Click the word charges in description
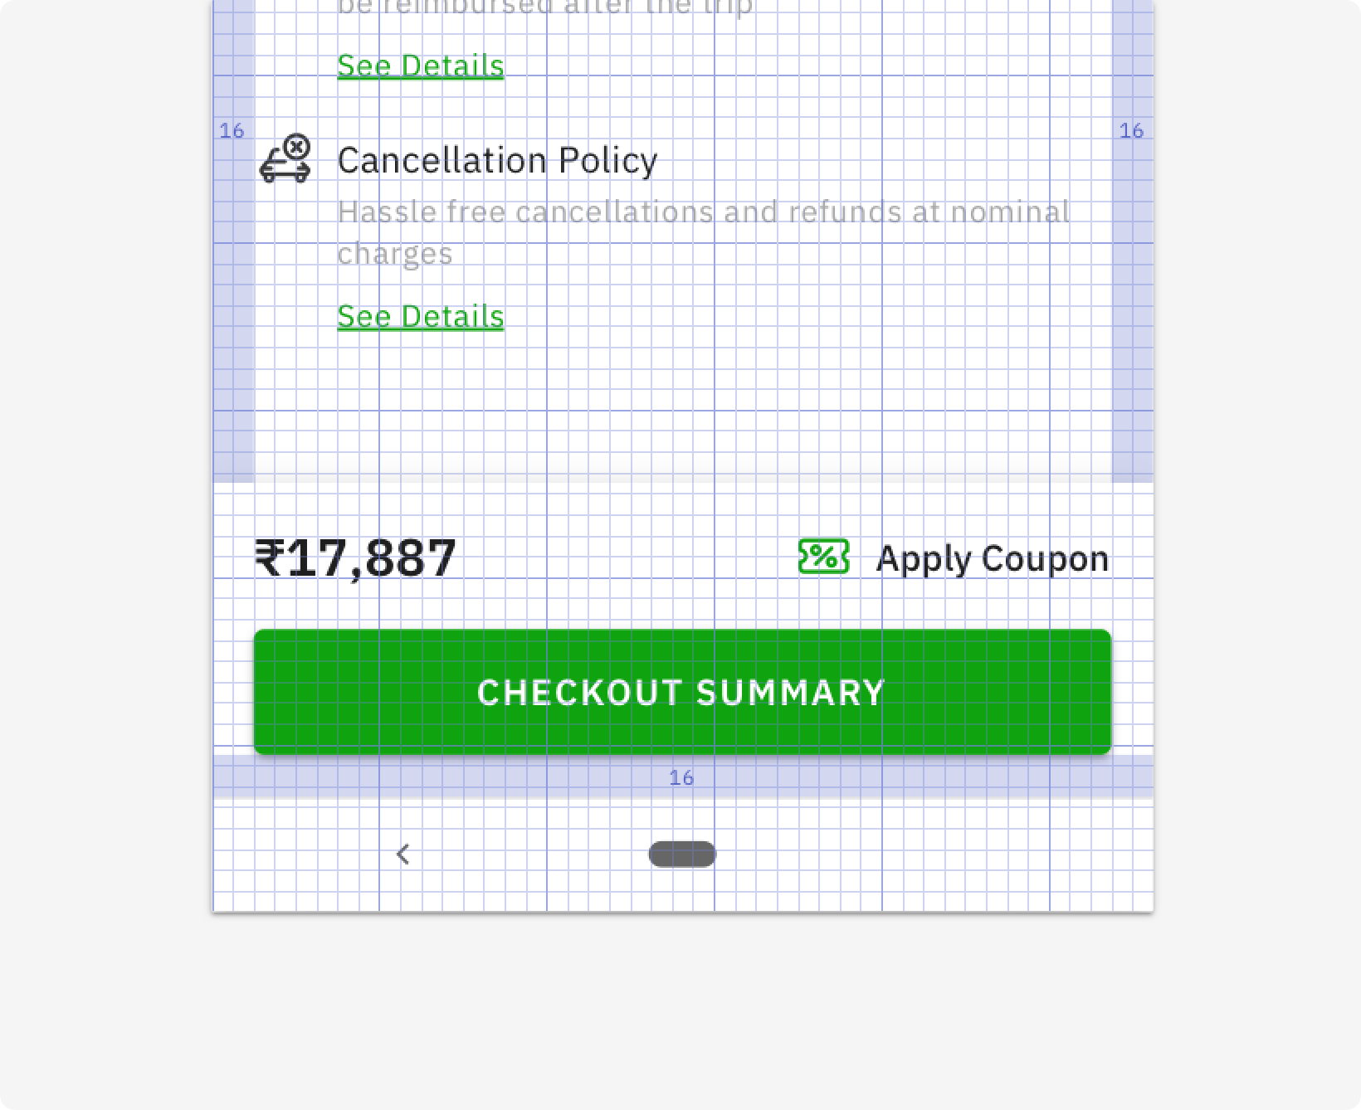This screenshot has width=1361, height=1110. click(395, 254)
